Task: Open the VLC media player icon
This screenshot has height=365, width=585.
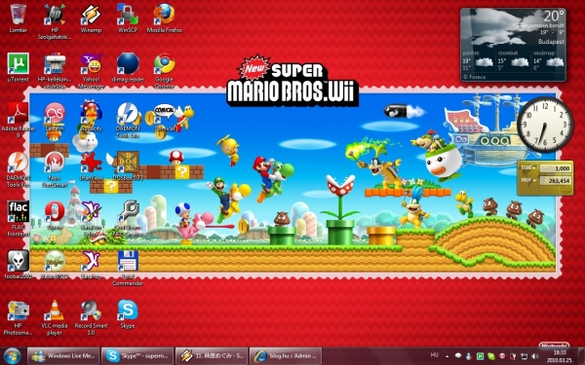Action: coord(55,316)
